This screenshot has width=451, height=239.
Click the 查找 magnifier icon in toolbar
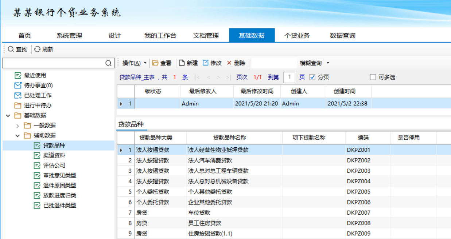pyautogui.click(x=11, y=49)
